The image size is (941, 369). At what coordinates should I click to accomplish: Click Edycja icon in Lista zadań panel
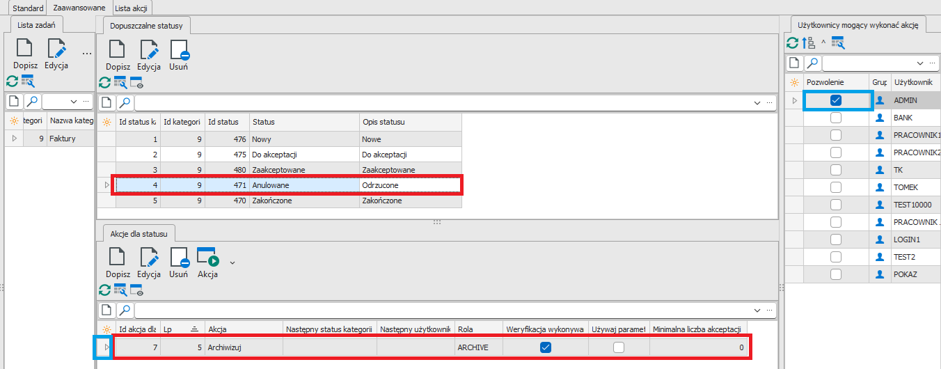[56, 49]
